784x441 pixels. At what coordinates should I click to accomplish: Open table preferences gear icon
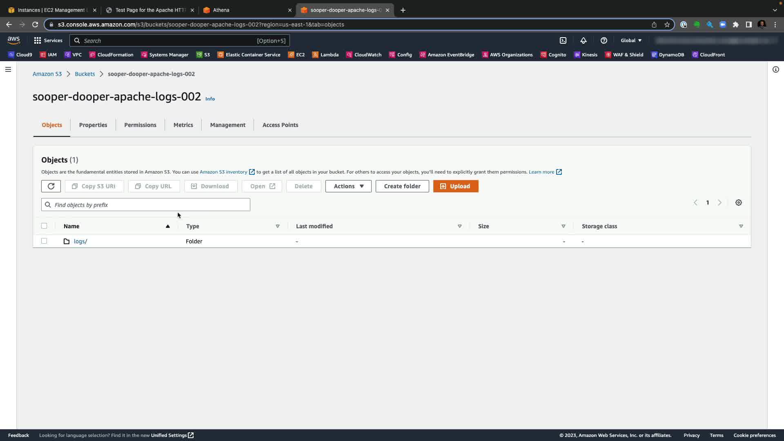pyautogui.click(x=739, y=203)
